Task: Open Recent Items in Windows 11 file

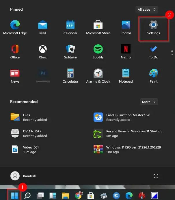Action: tap(129, 133)
